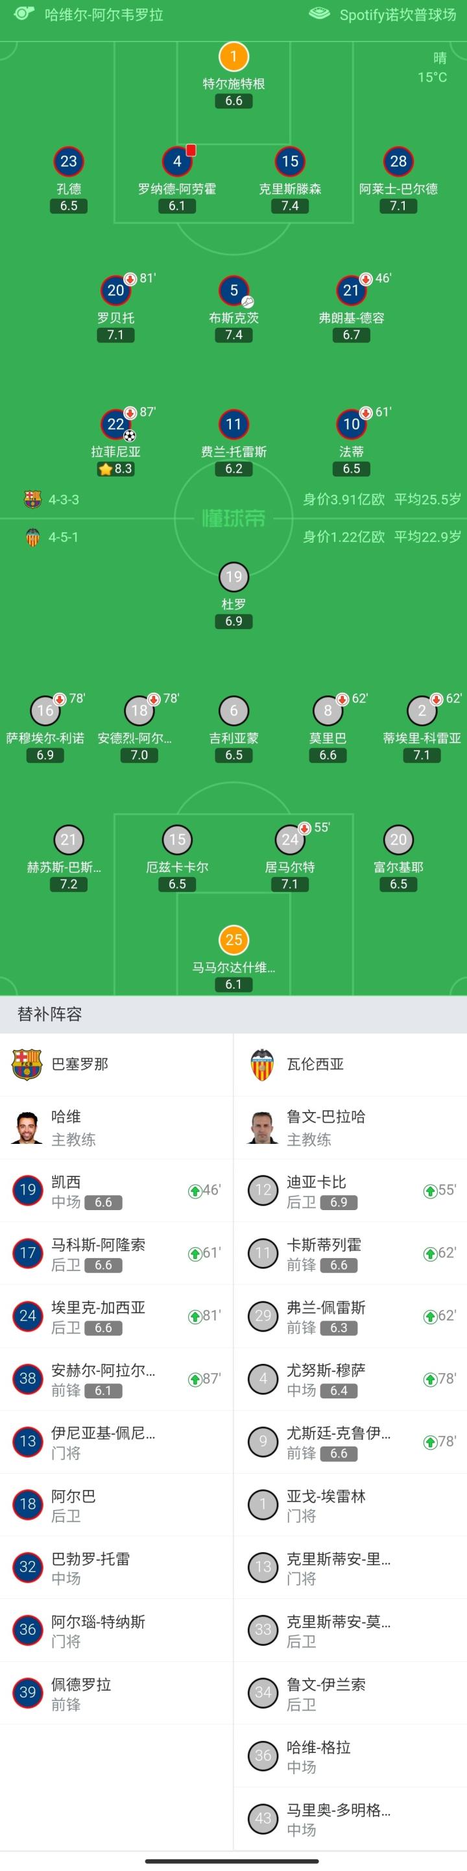467x1871 pixels.
Task: Select substitute 凯西 in Barcelona bench list
Action: tap(116, 1191)
